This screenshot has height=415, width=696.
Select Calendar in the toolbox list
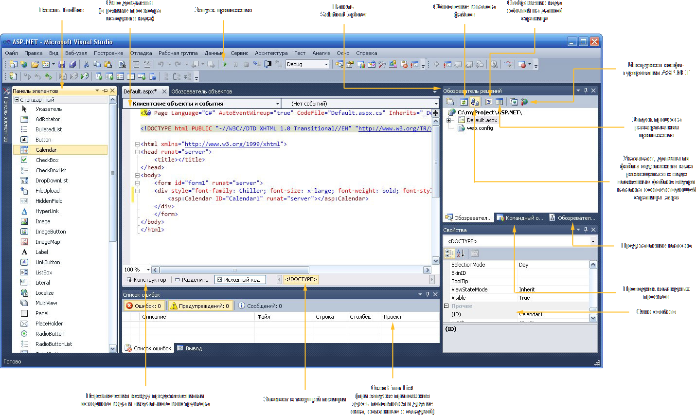tap(60, 150)
